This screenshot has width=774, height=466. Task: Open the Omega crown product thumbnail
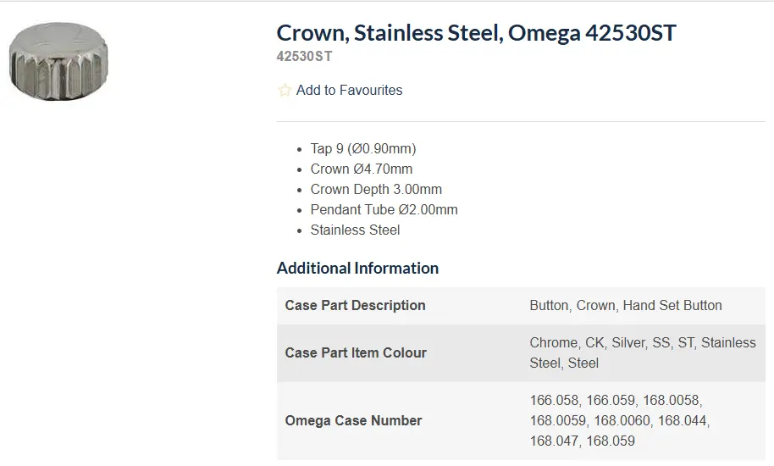(x=58, y=65)
